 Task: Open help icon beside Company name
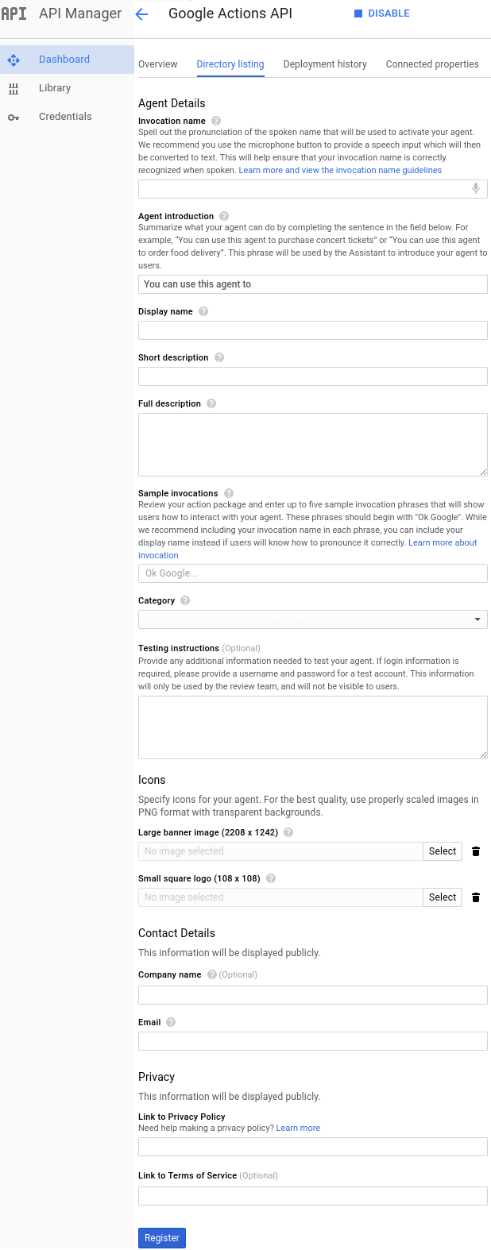pyautogui.click(x=212, y=974)
